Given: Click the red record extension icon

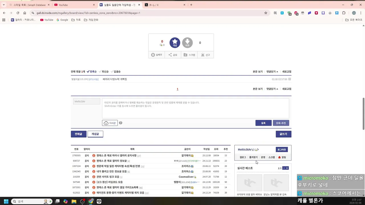Looking at the screenshot, I should [316, 13].
